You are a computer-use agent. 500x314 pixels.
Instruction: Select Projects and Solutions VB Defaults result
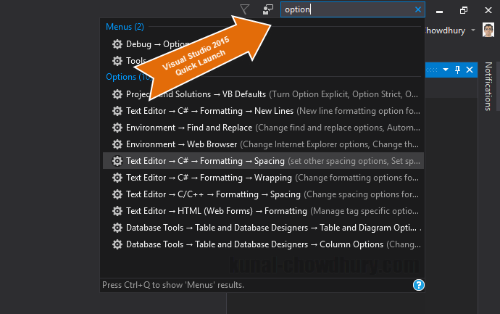click(263, 94)
